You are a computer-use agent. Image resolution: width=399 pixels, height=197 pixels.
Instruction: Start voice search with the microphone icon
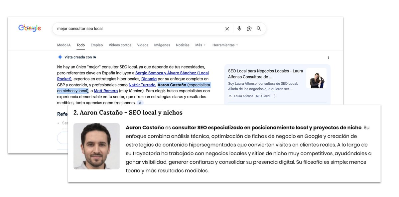[239, 29]
